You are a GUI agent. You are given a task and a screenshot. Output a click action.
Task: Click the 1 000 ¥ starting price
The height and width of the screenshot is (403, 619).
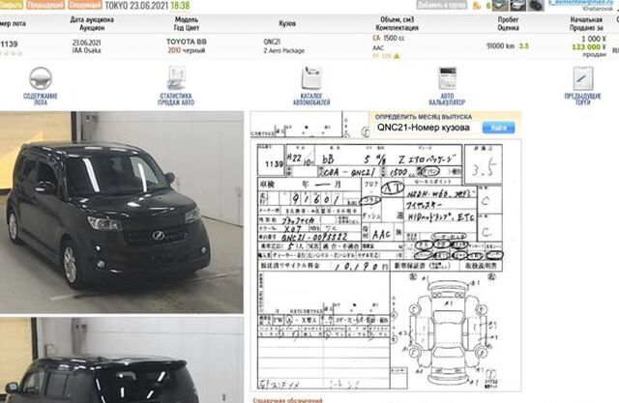click(594, 39)
